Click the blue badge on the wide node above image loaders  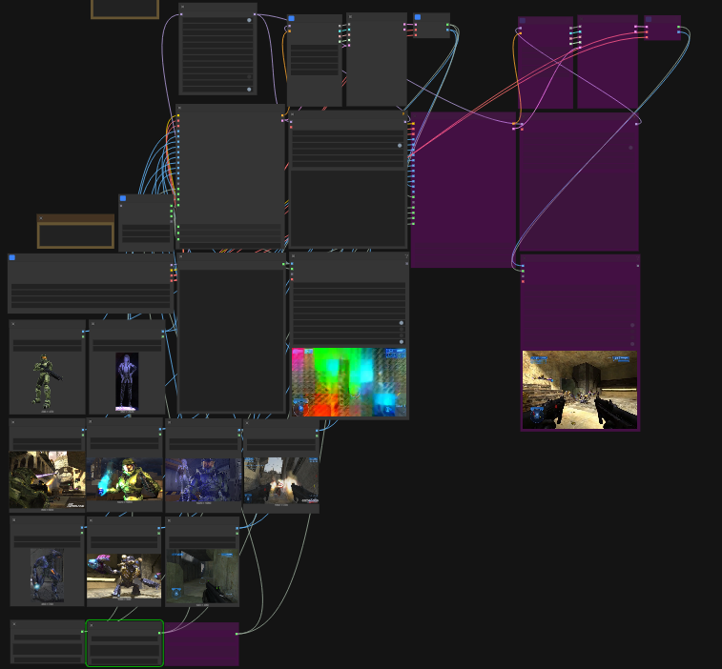pyautogui.click(x=12, y=258)
